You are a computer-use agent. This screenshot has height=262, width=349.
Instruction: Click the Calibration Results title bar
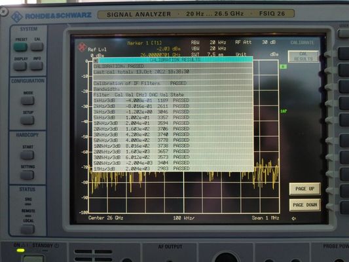coord(175,60)
